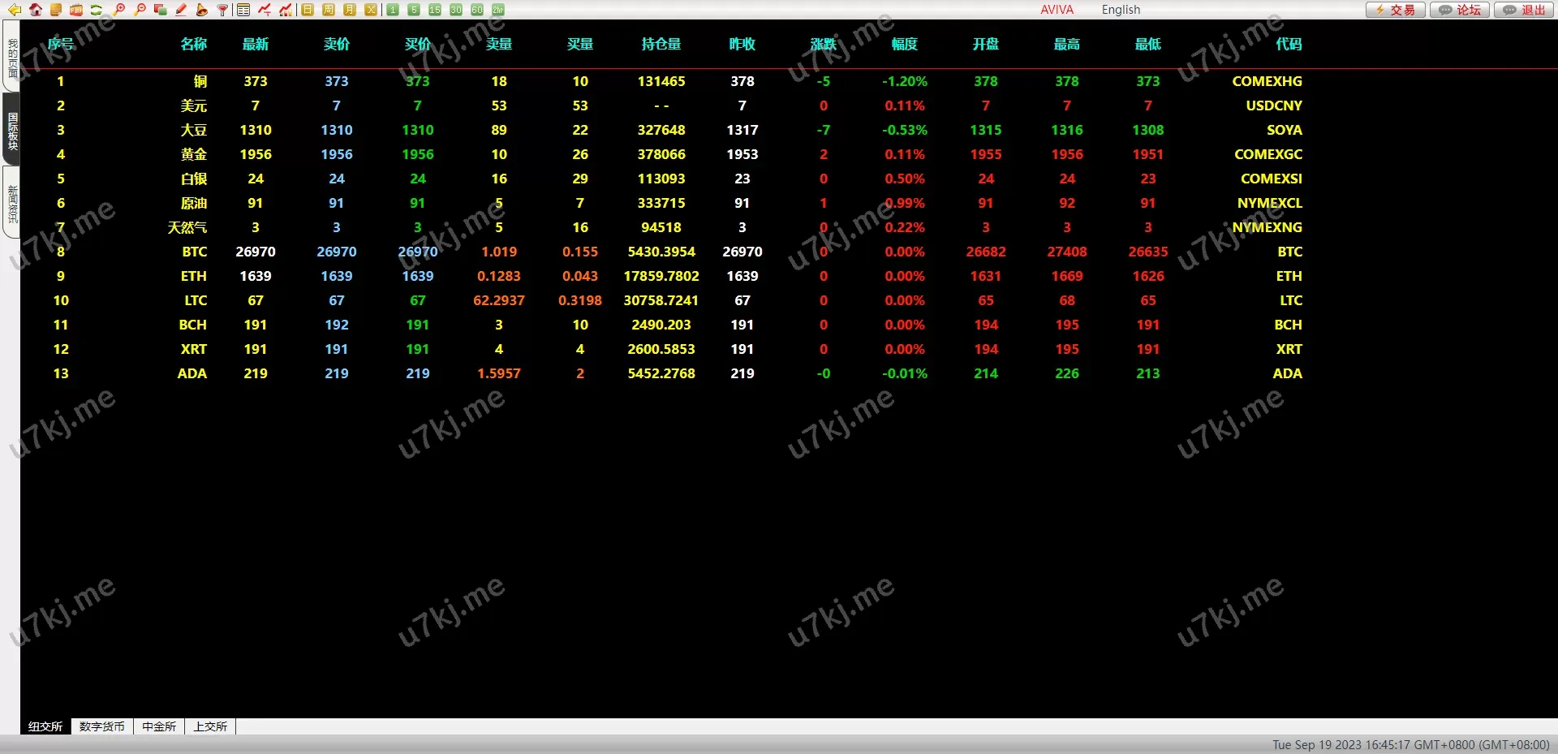The image size is (1558, 754).
Task: Open the 上交所 tab
Action: [210, 726]
